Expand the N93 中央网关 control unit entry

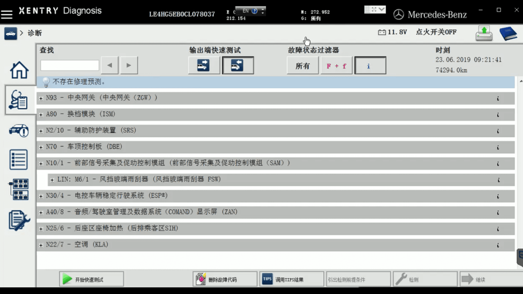(41, 98)
